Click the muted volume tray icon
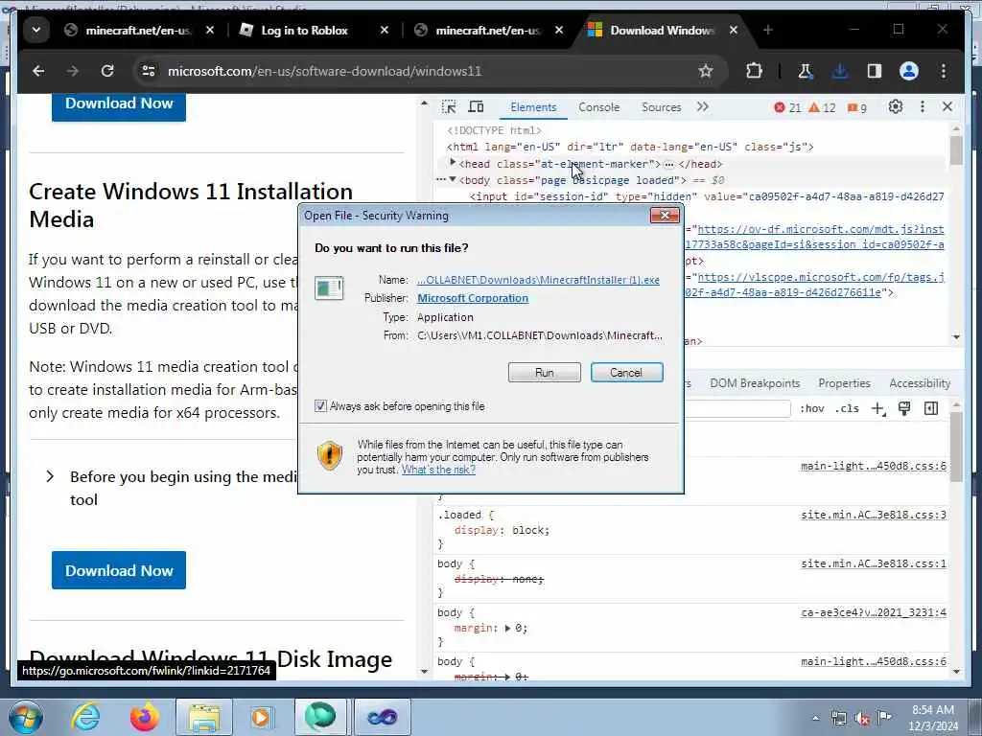 pos(861,719)
